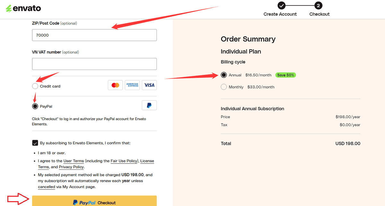Open the Fair Use Policy link
The width and height of the screenshot is (385, 206).
pos(124,161)
